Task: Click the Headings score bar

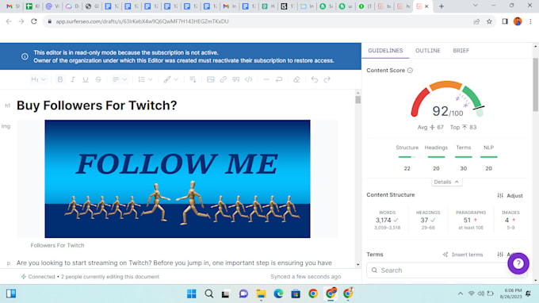Action: point(436,157)
